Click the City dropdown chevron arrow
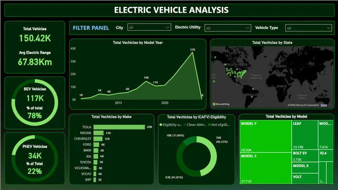The width and height of the screenshot is (338, 190). 167,27
